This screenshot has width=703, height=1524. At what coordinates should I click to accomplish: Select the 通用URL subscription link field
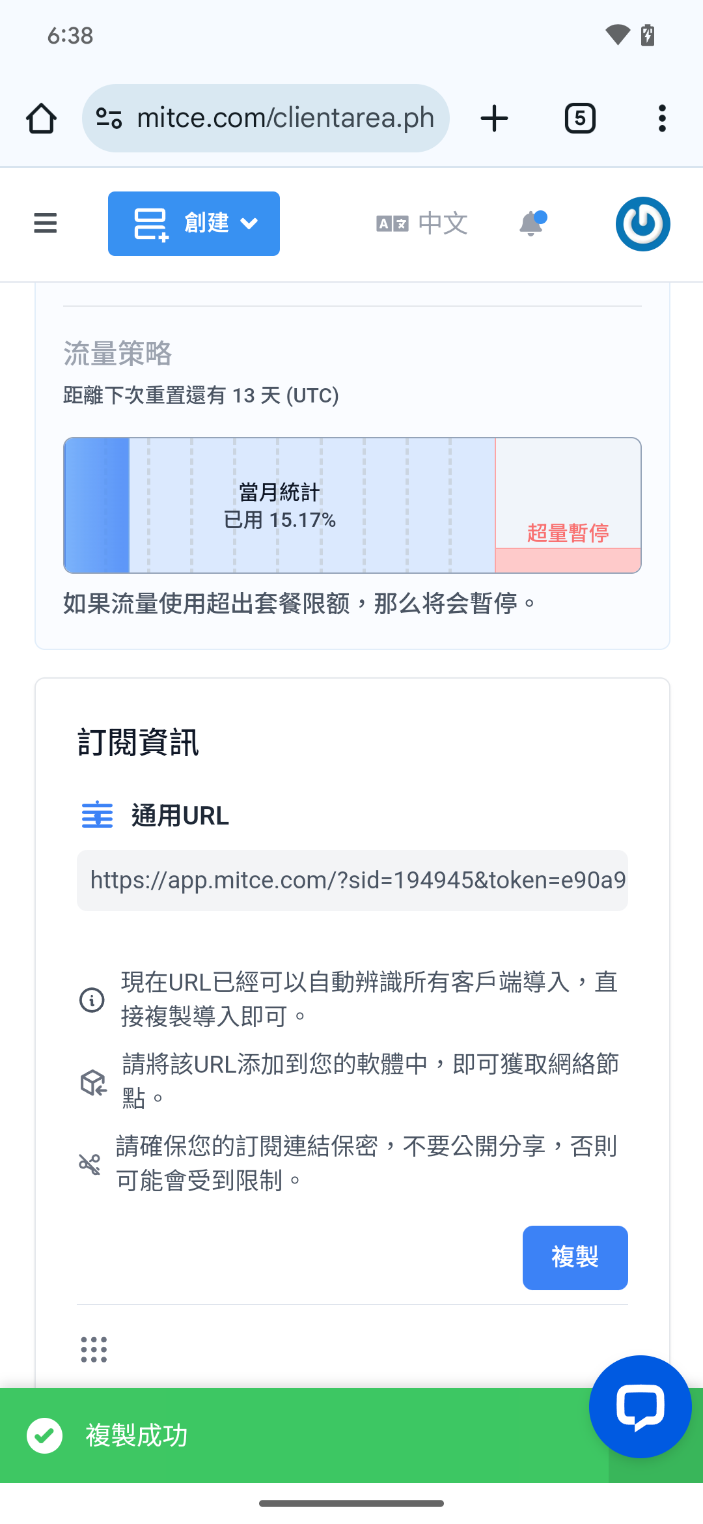pos(352,880)
